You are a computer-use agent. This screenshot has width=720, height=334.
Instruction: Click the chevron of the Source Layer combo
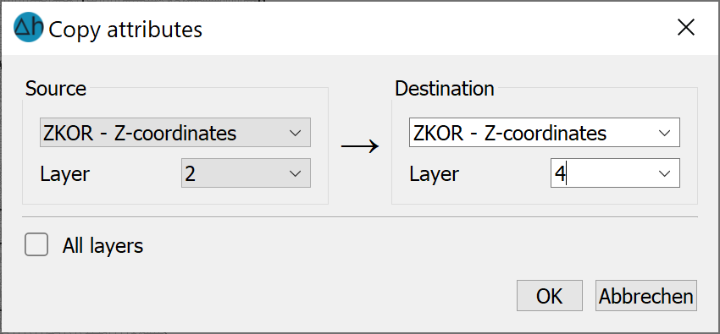point(296,173)
